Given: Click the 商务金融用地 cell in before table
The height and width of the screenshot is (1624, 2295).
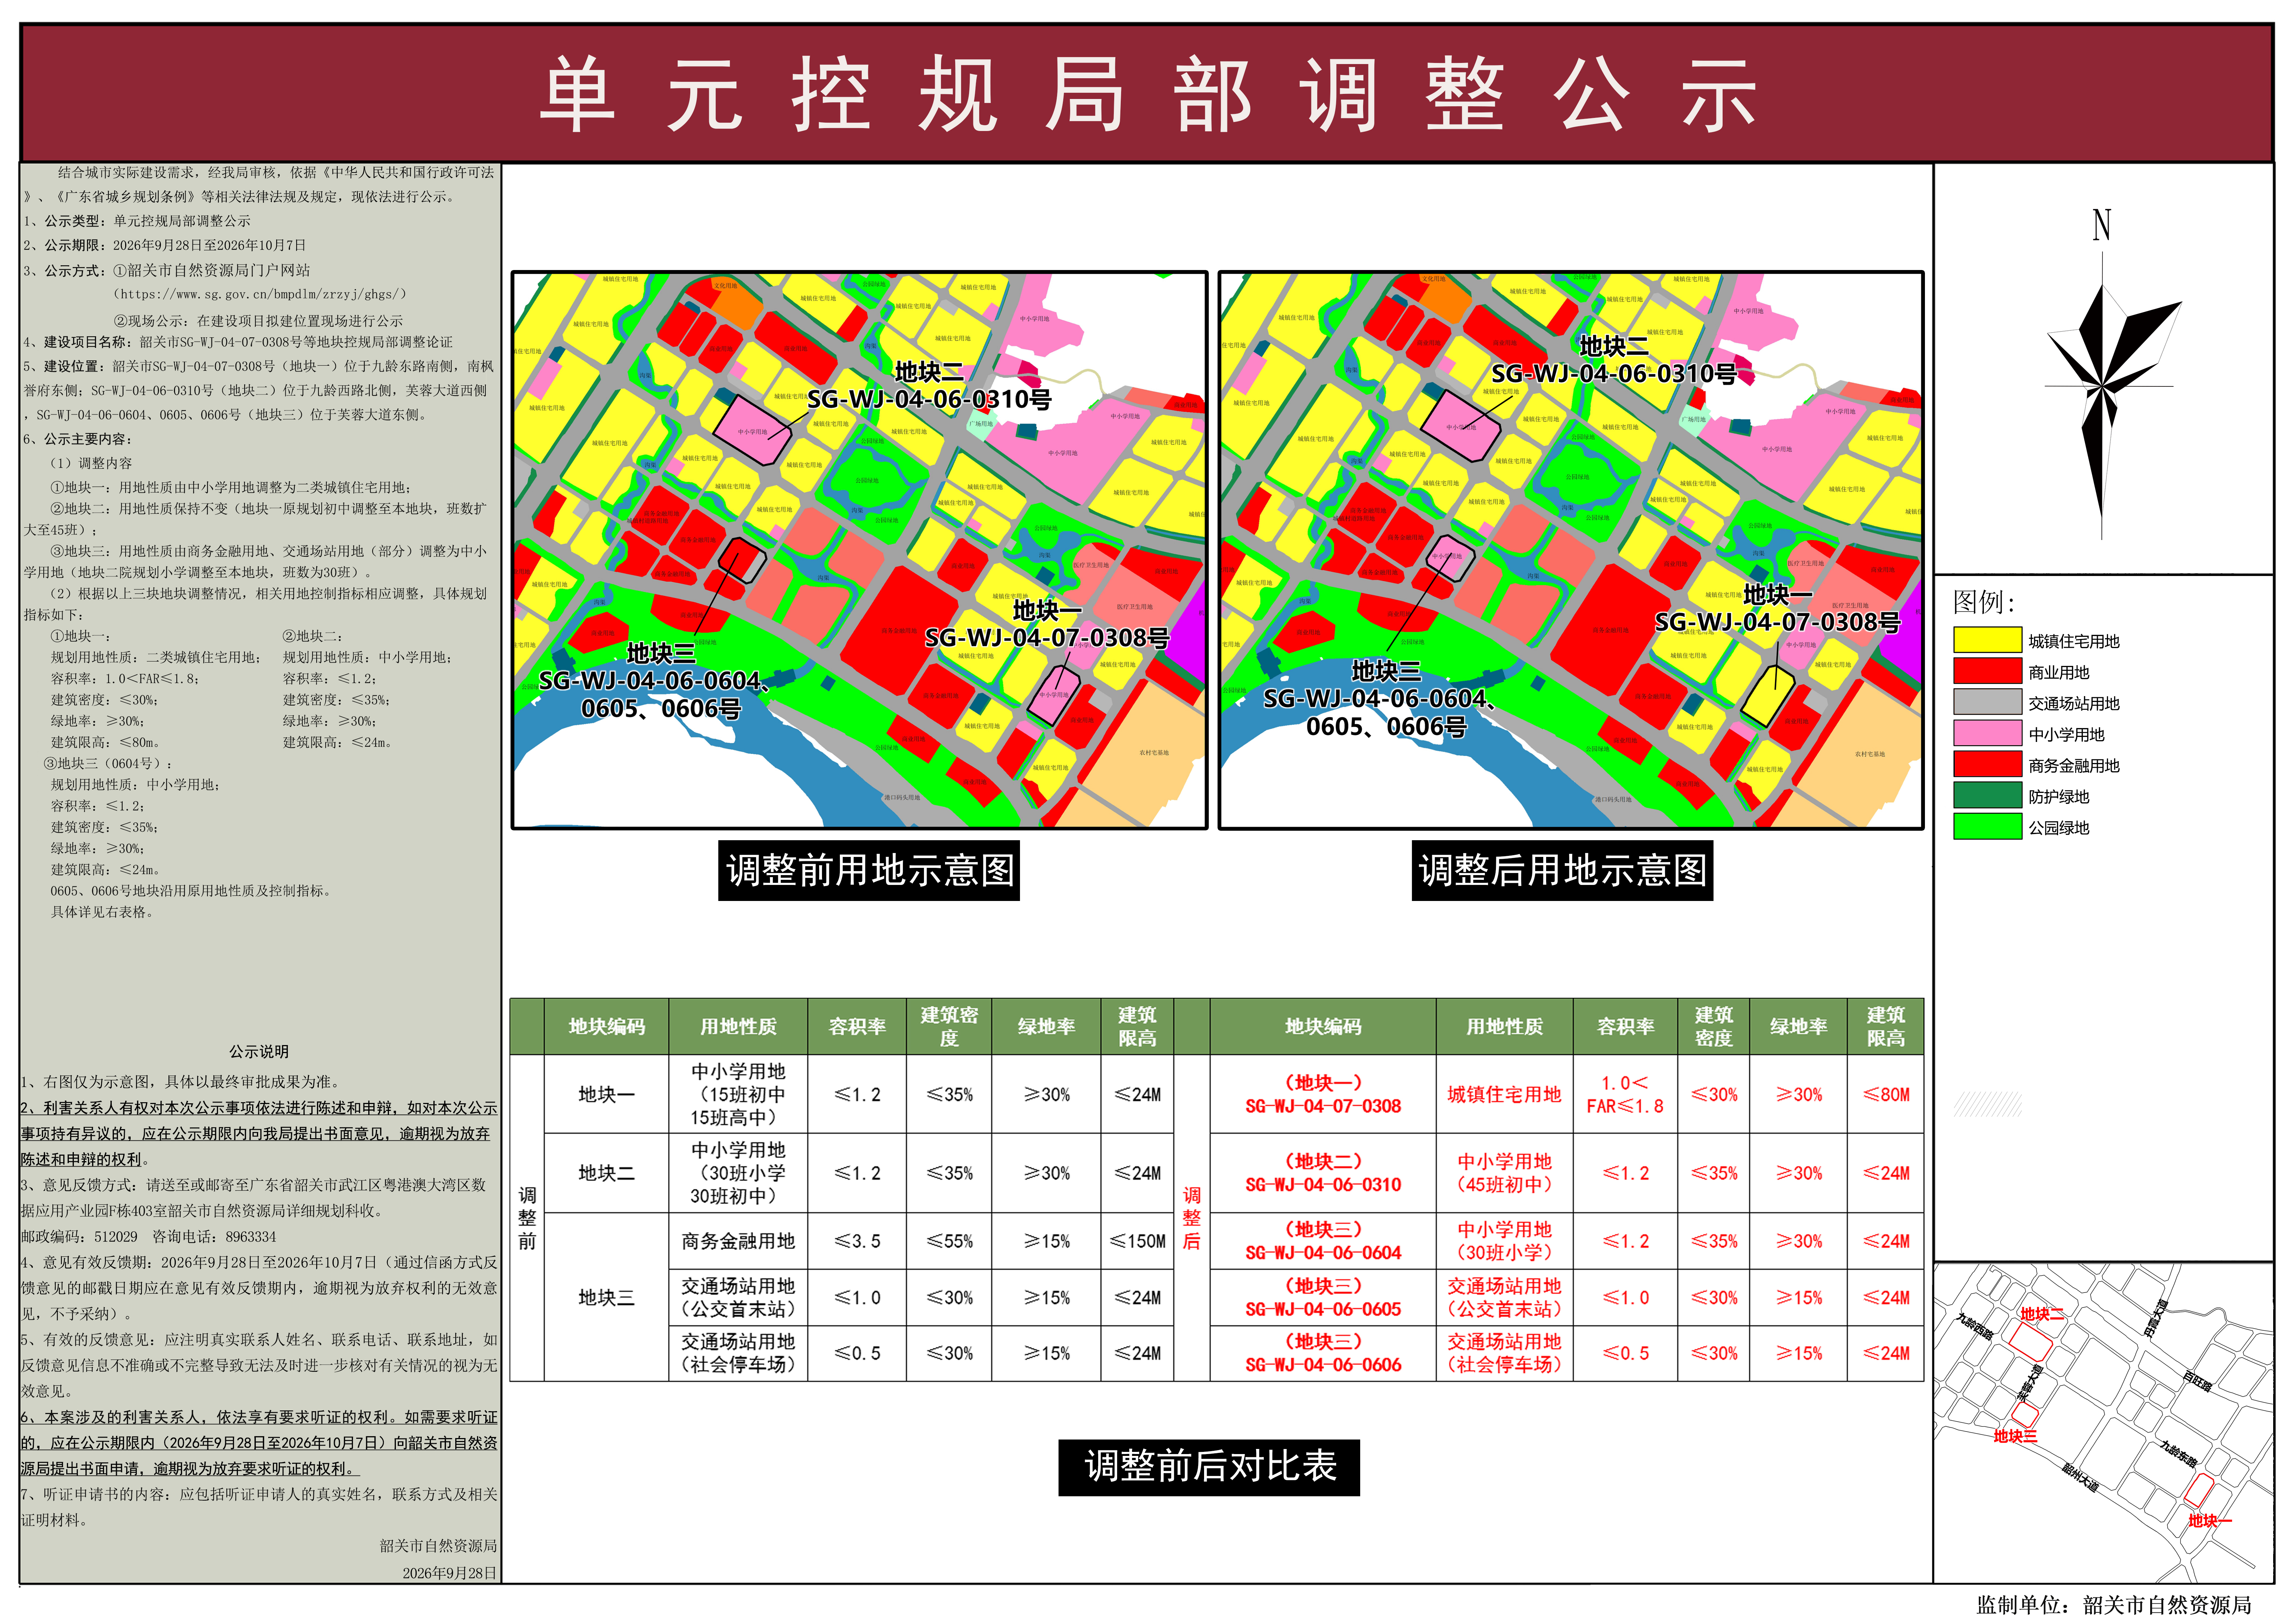Looking at the screenshot, I should tap(738, 1241).
